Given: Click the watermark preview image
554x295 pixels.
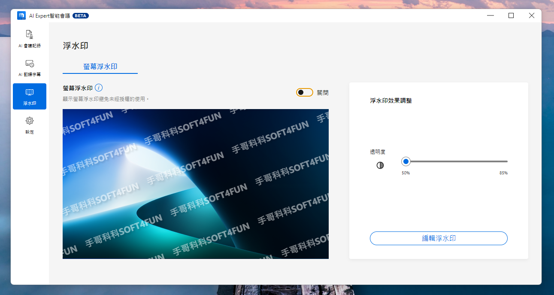Looking at the screenshot, I should [x=195, y=184].
